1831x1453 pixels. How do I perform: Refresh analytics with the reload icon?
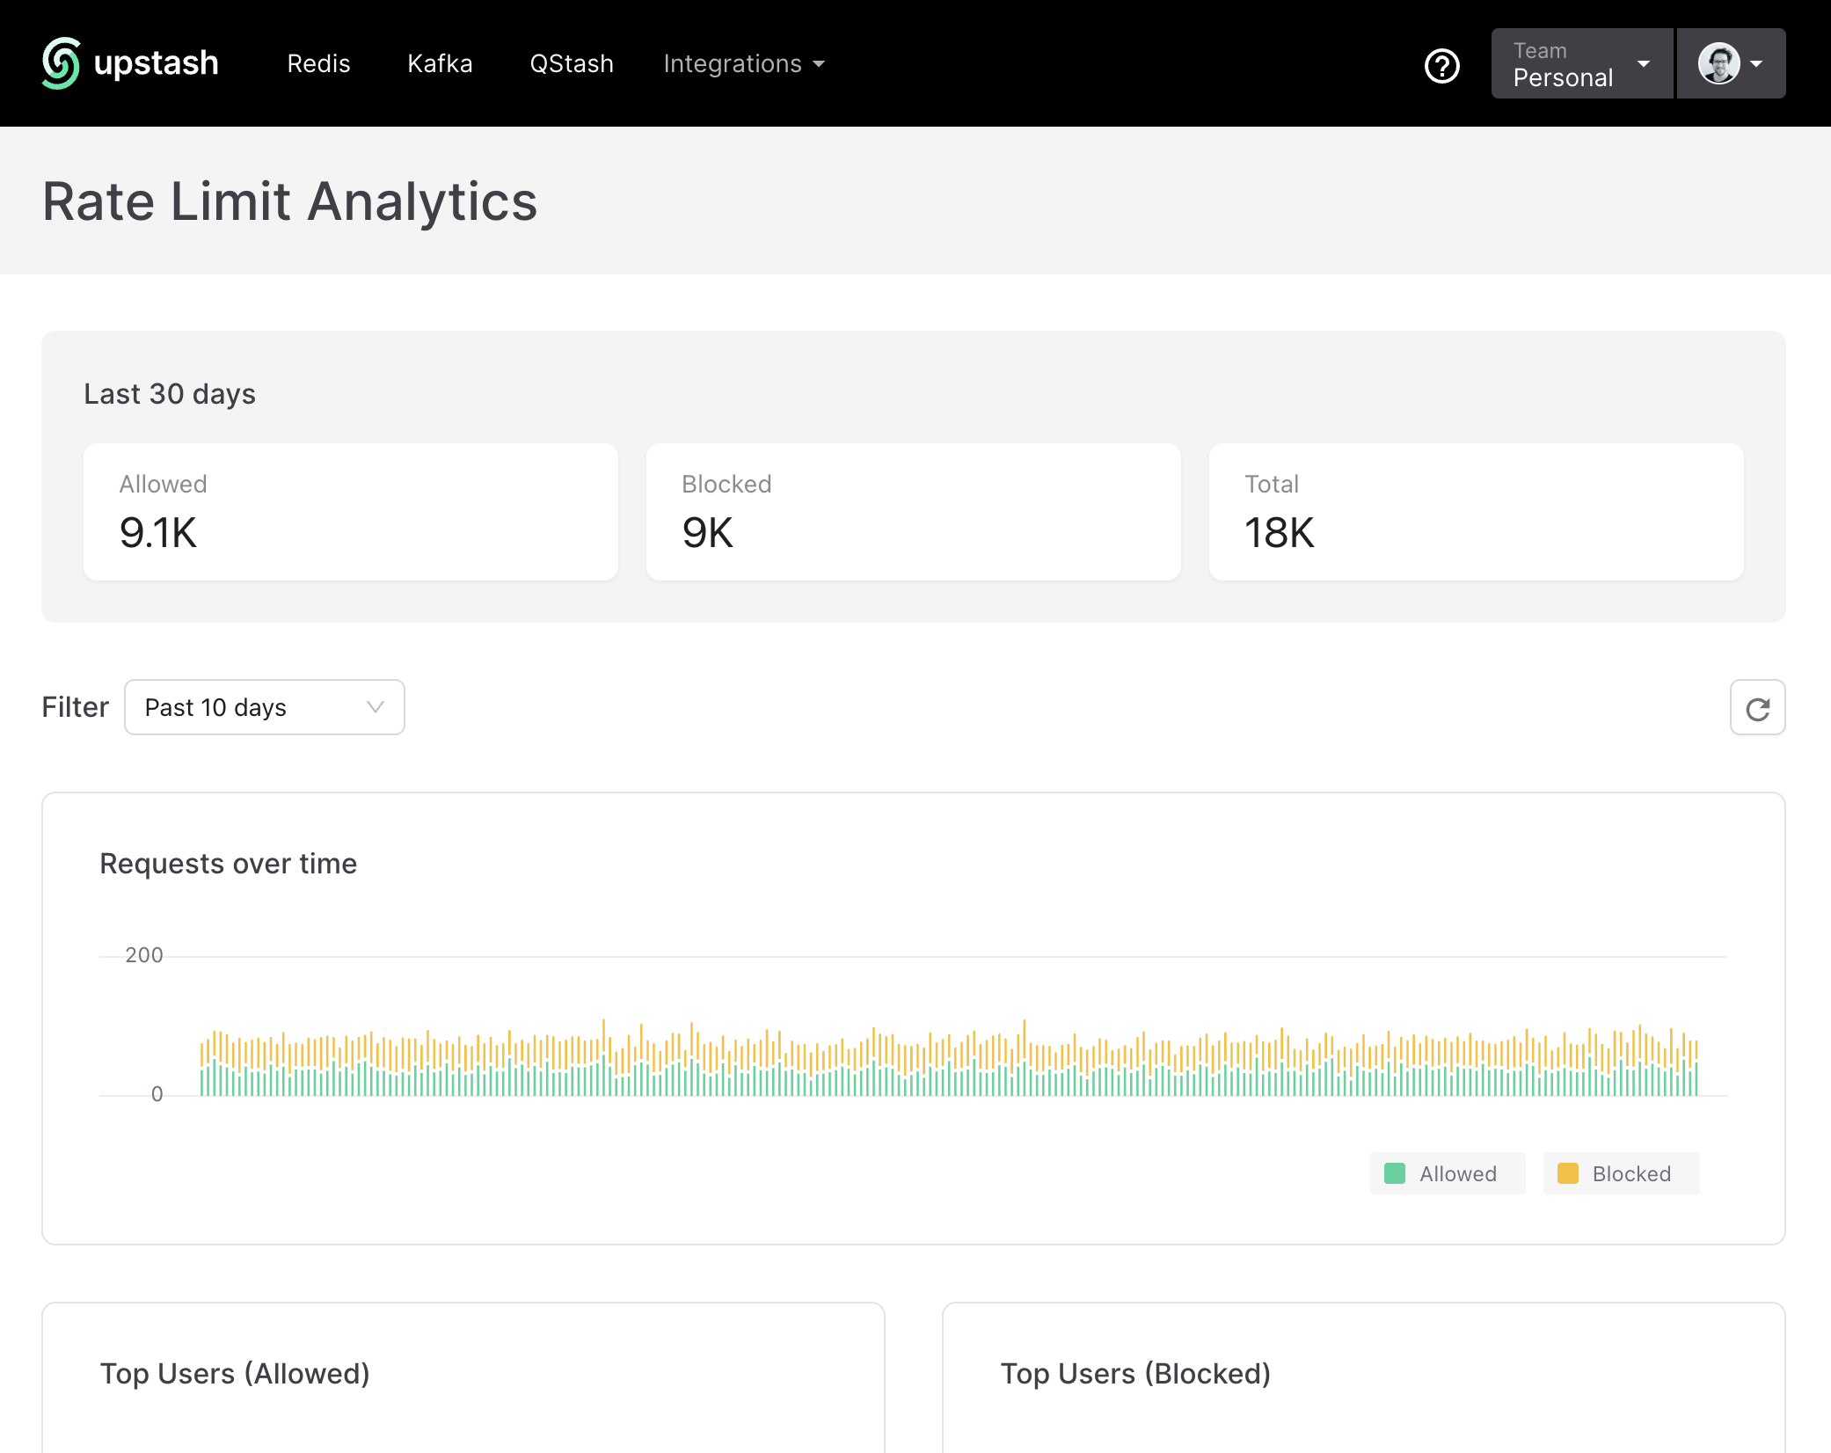click(1757, 707)
